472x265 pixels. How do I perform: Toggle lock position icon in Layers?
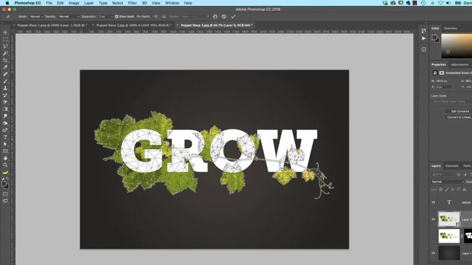click(453, 189)
